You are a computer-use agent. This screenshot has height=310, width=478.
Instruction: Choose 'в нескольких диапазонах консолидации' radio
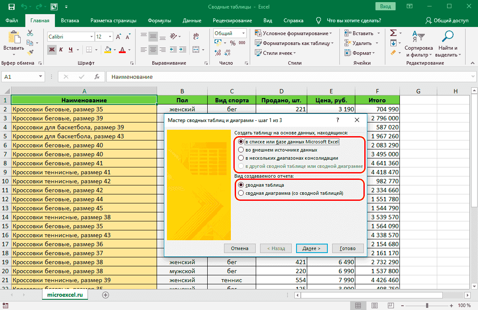[241, 158]
